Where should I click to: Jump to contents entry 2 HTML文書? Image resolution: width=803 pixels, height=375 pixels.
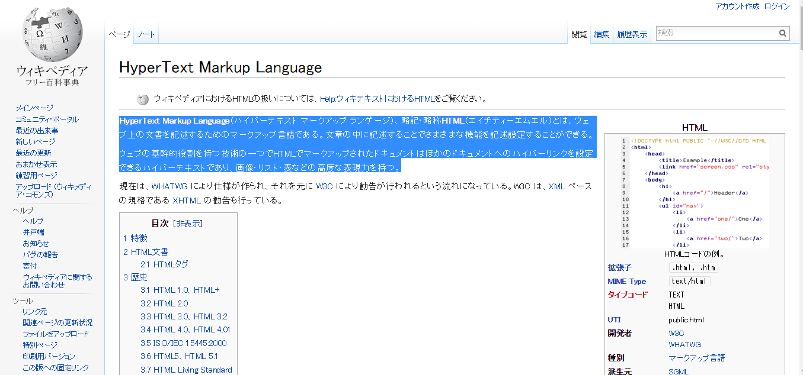click(146, 251)
